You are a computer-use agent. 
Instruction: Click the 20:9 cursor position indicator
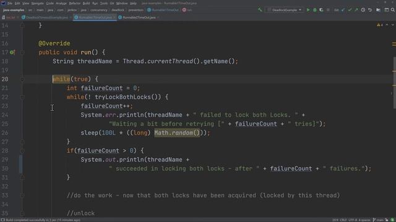point(335,220)
